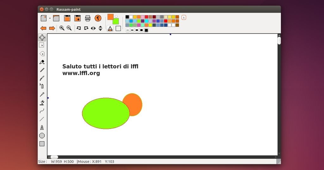Select the free-form selection tool
This screenshot has width=324, height=170.
click(42, 54)
